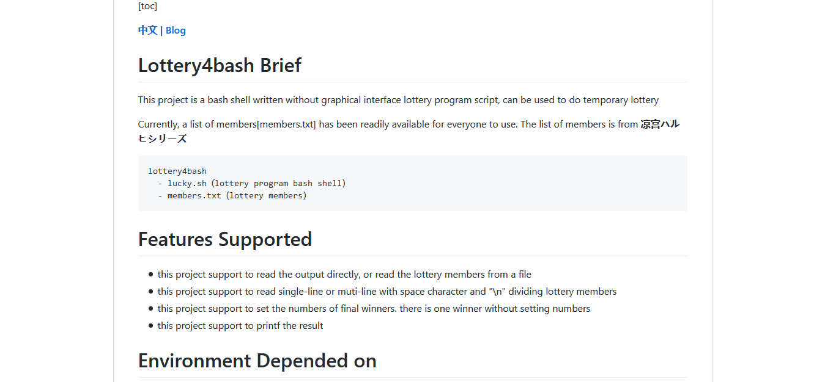Click the bold 涼宮ハル text
825x382 pixels.
pos(660,124)
